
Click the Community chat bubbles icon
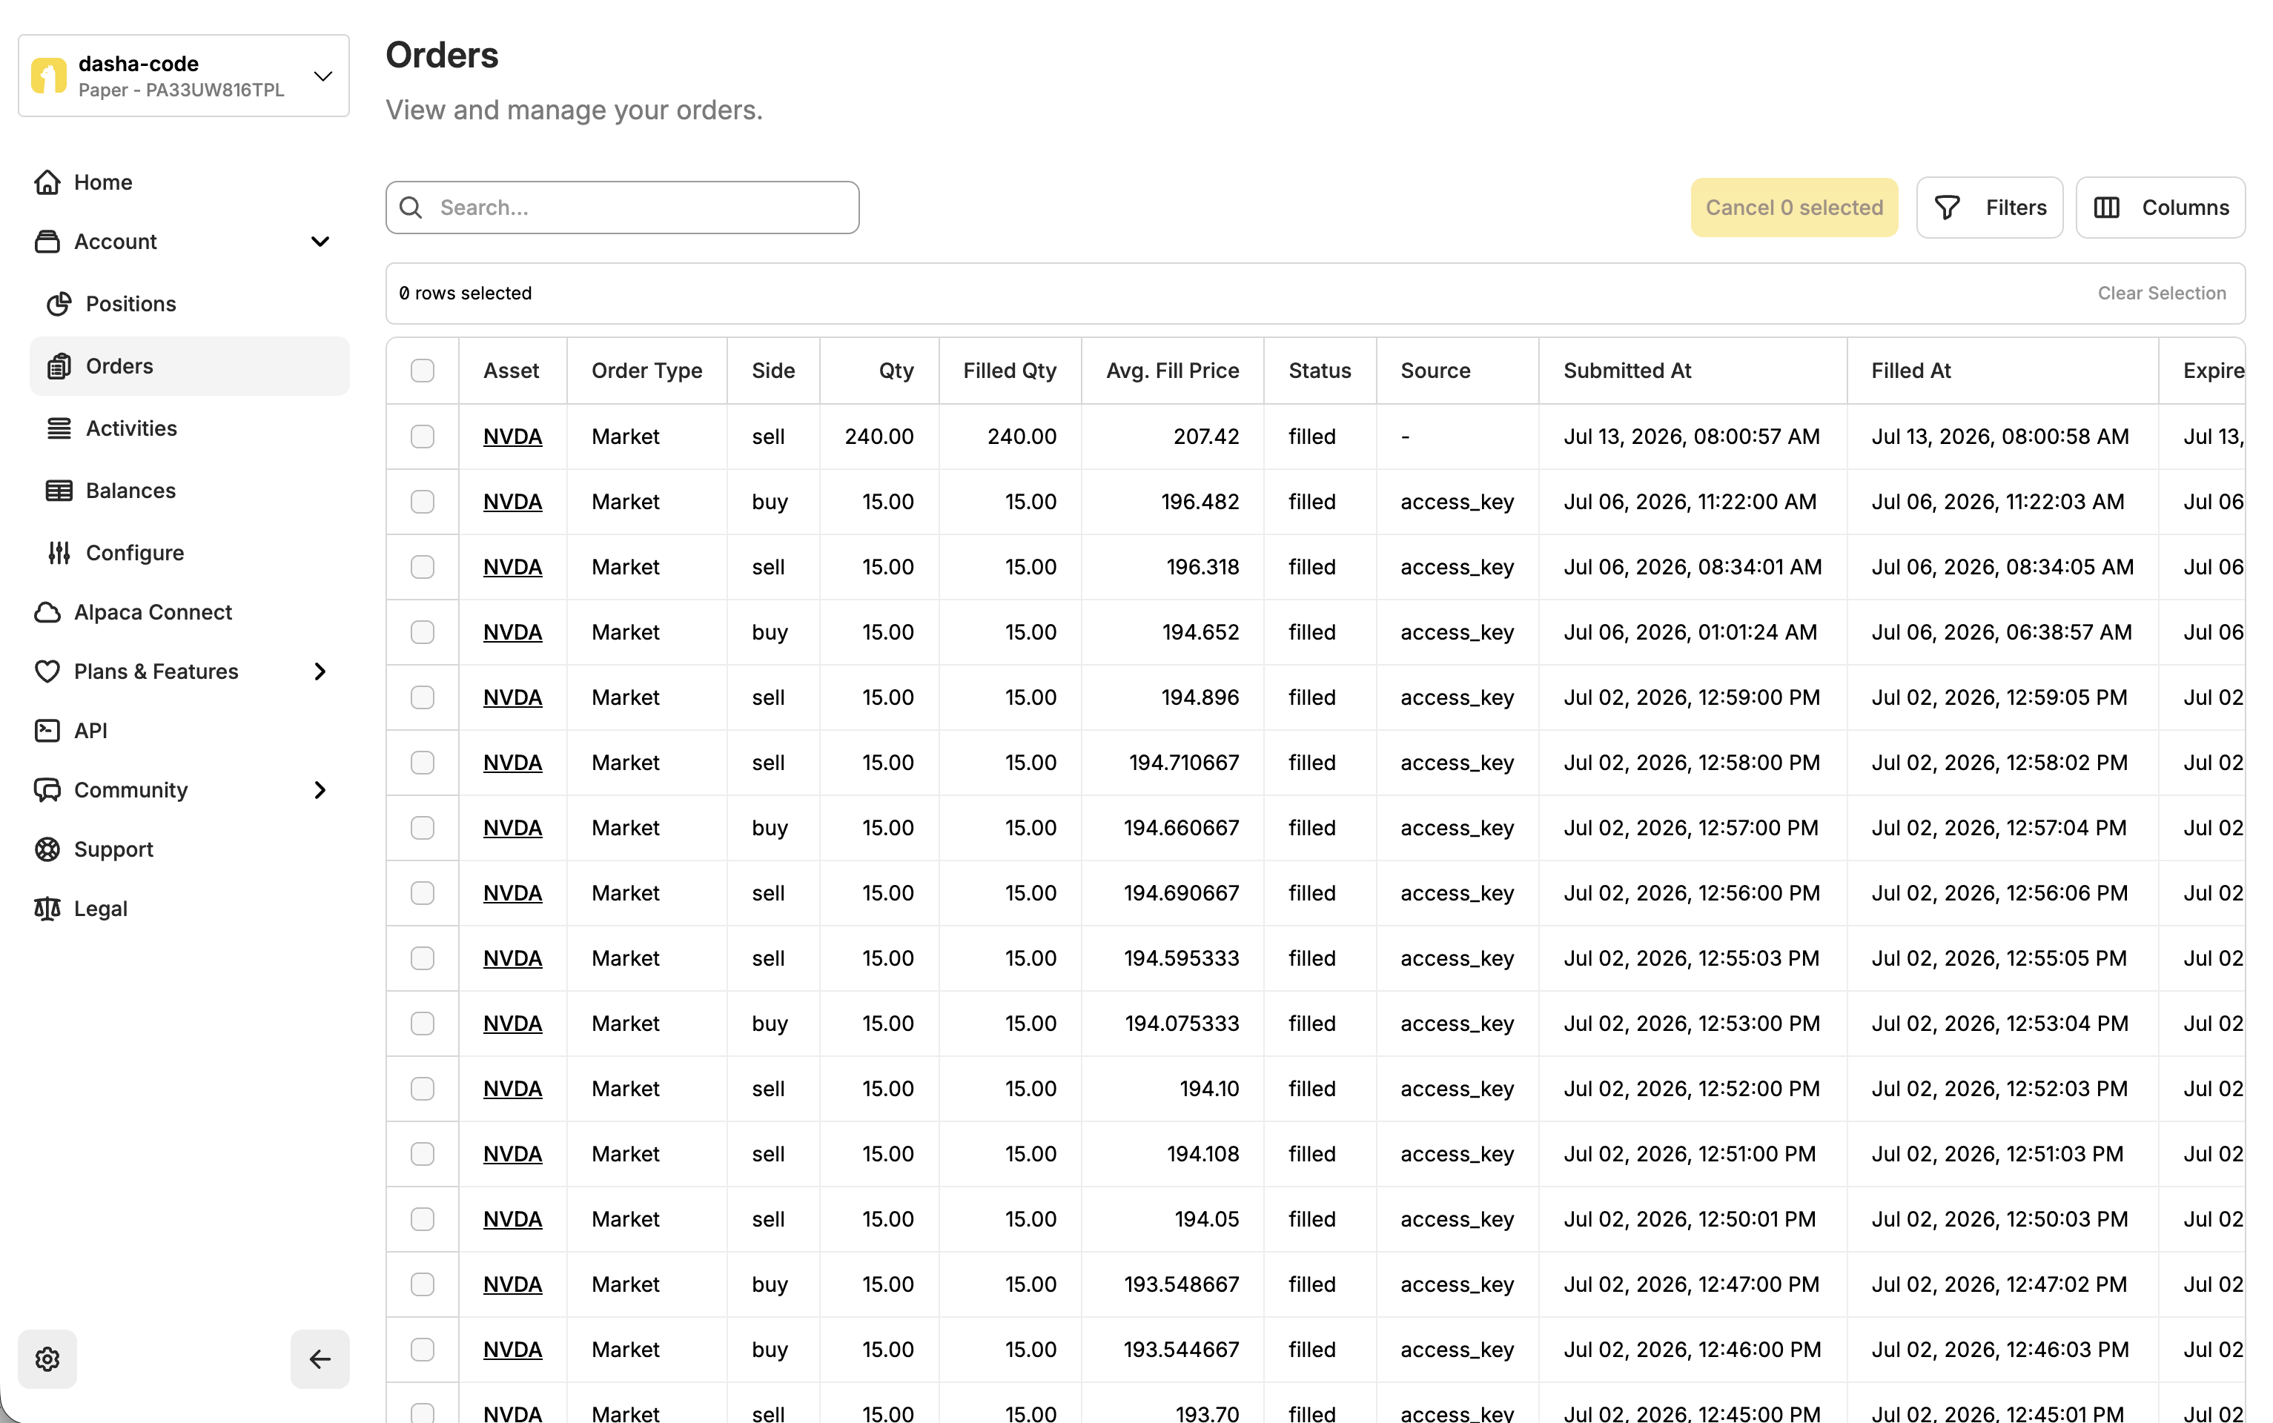coord(47,789)
